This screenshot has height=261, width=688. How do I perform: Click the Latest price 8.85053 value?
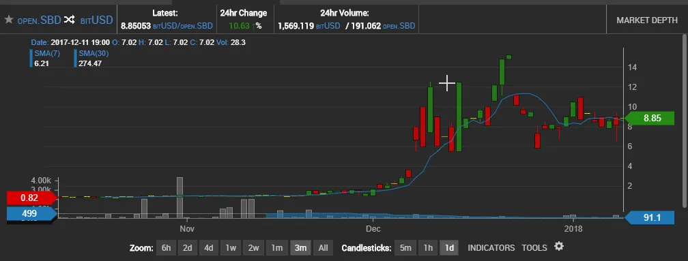(x=136, y=27)
